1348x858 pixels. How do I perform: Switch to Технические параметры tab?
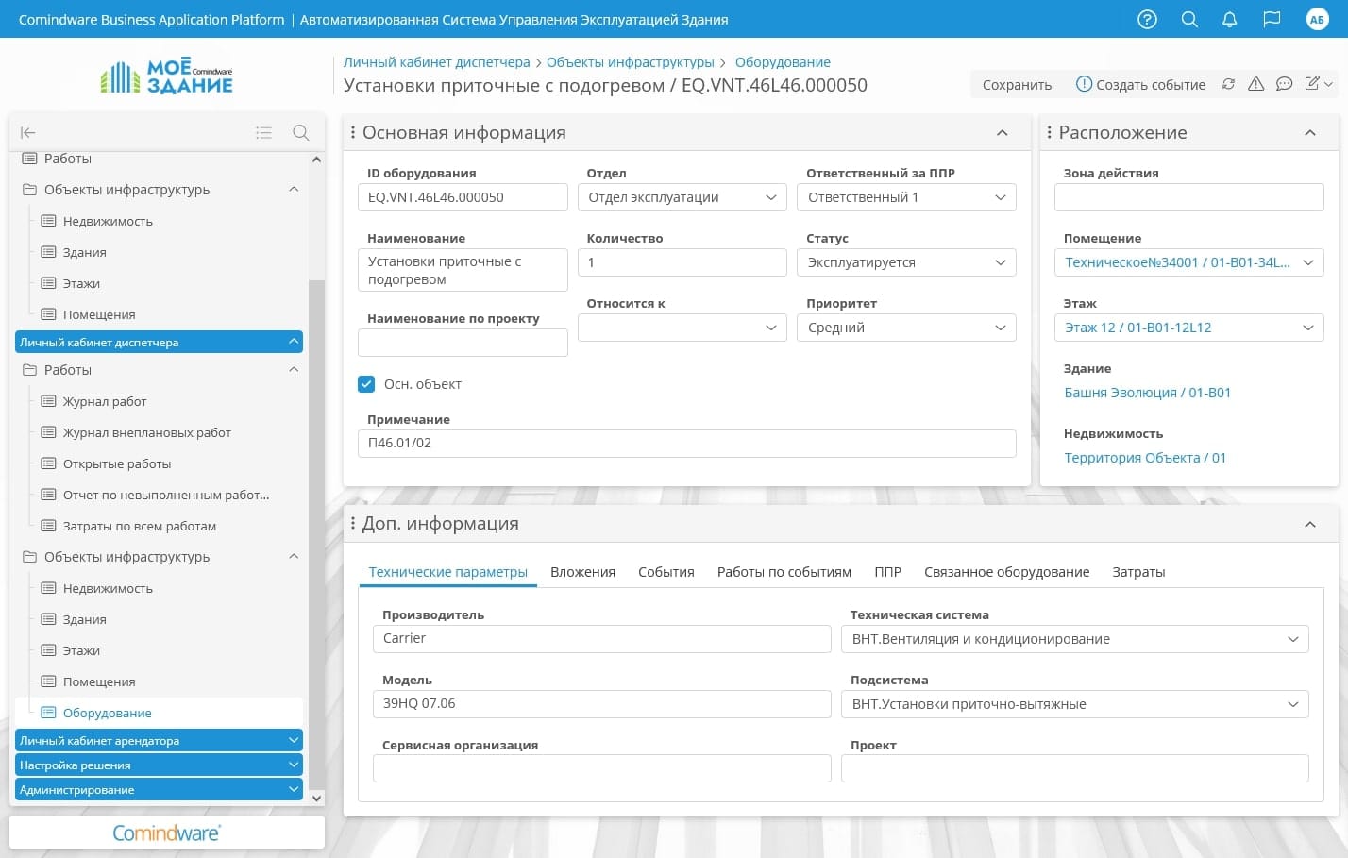pyautogui.click(x=448, y=572)
